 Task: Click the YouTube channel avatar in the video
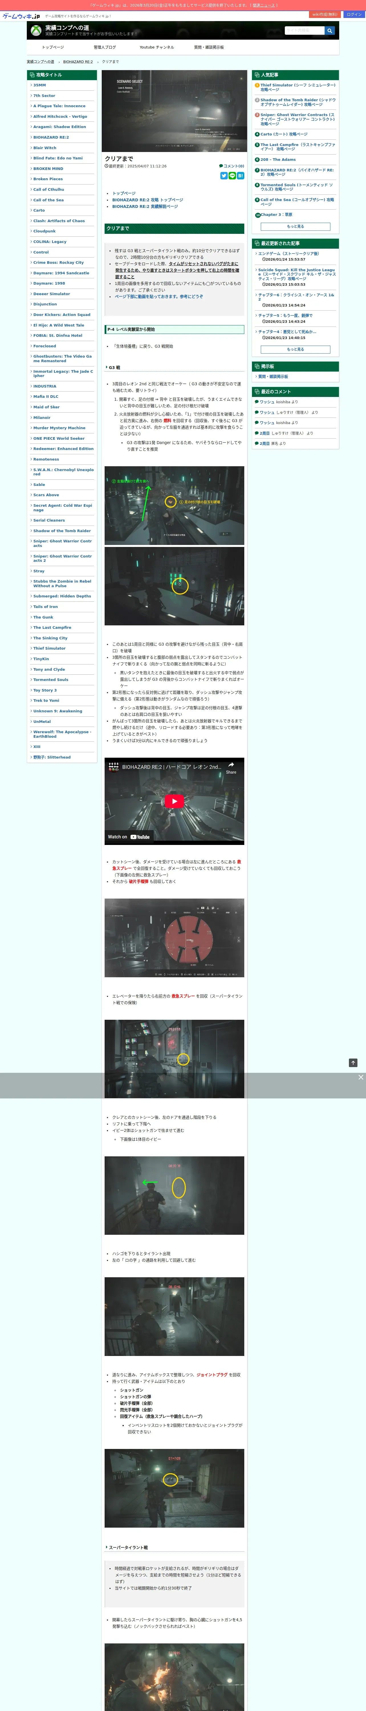113,767
